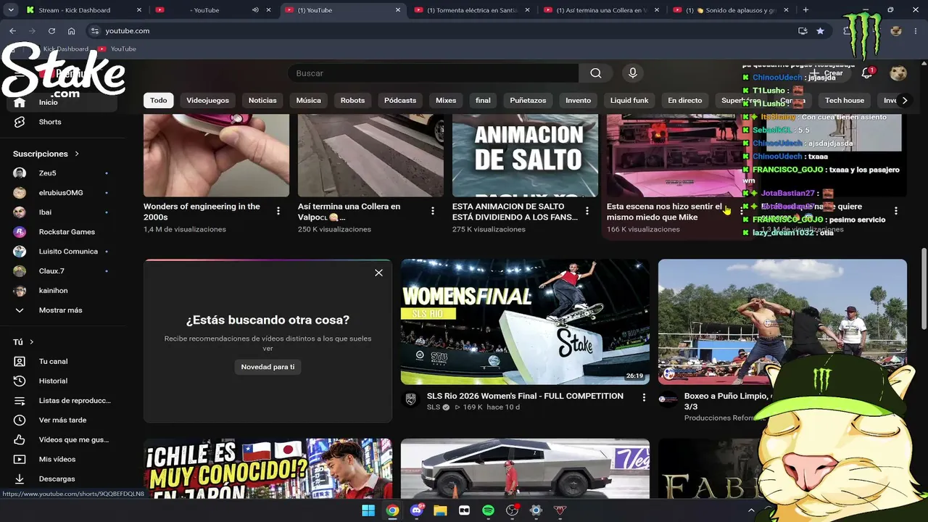Open Discord from the taskbar

click(416, 510)
